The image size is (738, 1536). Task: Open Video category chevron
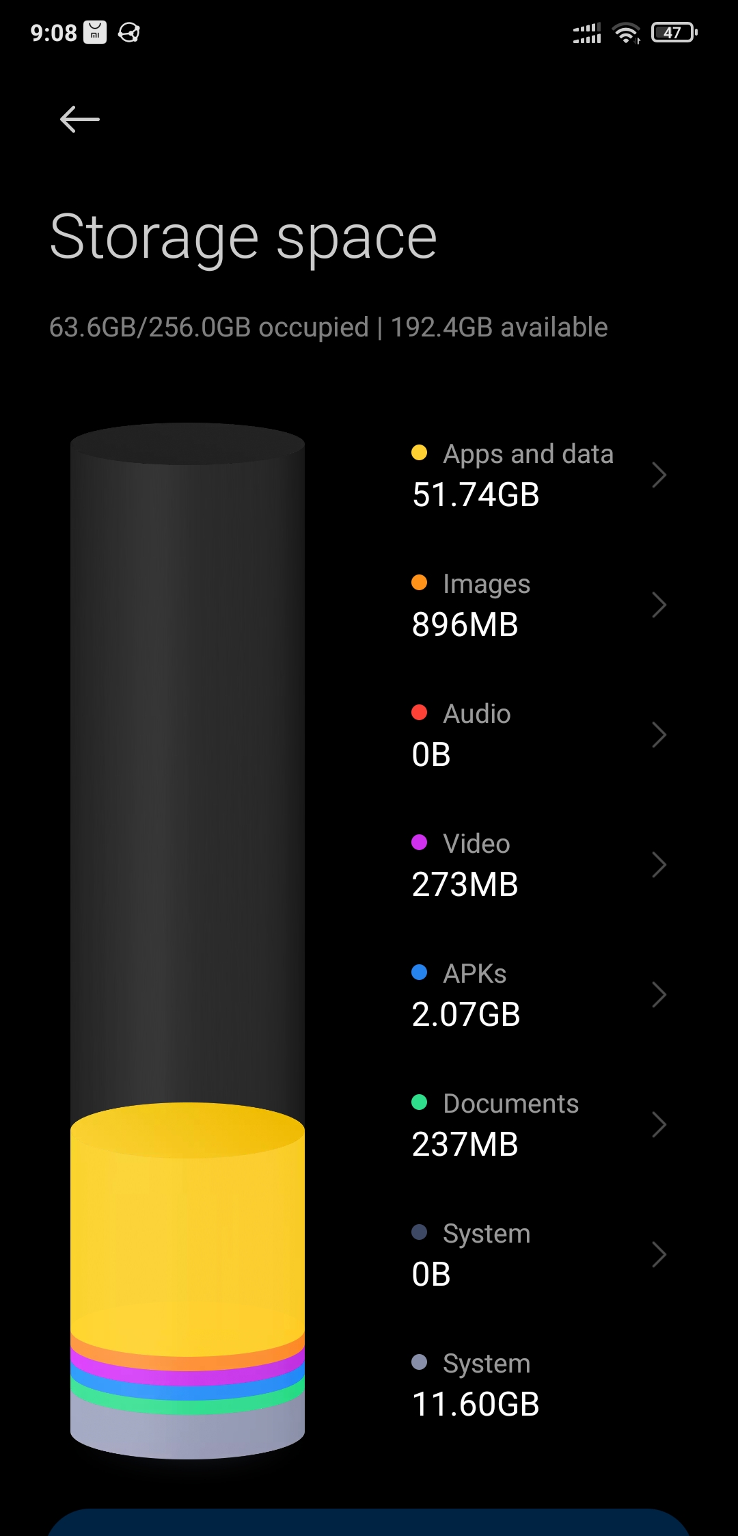(659, 864)
